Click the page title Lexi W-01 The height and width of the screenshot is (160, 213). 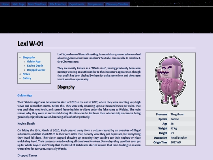30,44
